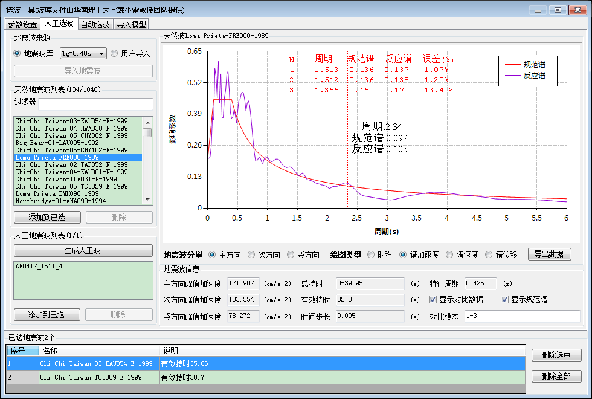
Task: Click 删除全部 to clear the selected waves
Action: [x=556, y=376]
